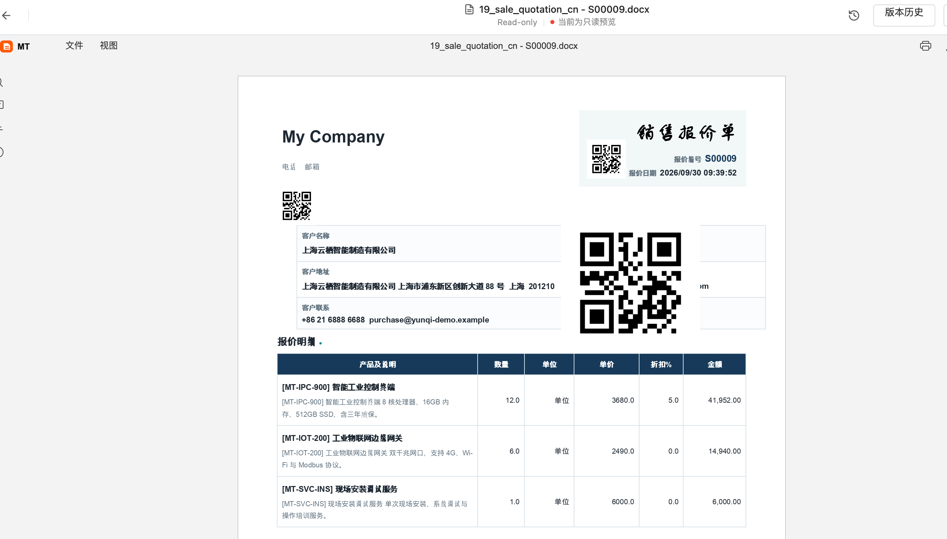Click the unit price 3680.0
The width and height of the screenshot is (947, 539).
tap(623, 400)
